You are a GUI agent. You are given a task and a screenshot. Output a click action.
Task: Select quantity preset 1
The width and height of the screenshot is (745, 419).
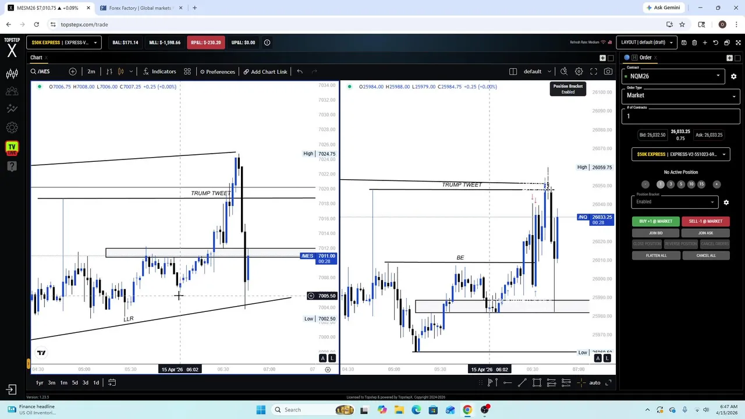[660, 184]
